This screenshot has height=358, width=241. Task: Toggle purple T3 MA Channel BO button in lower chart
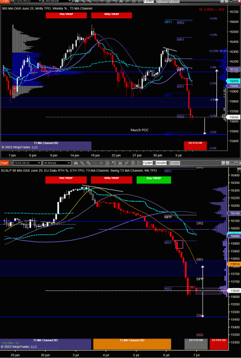pos(46,344)
